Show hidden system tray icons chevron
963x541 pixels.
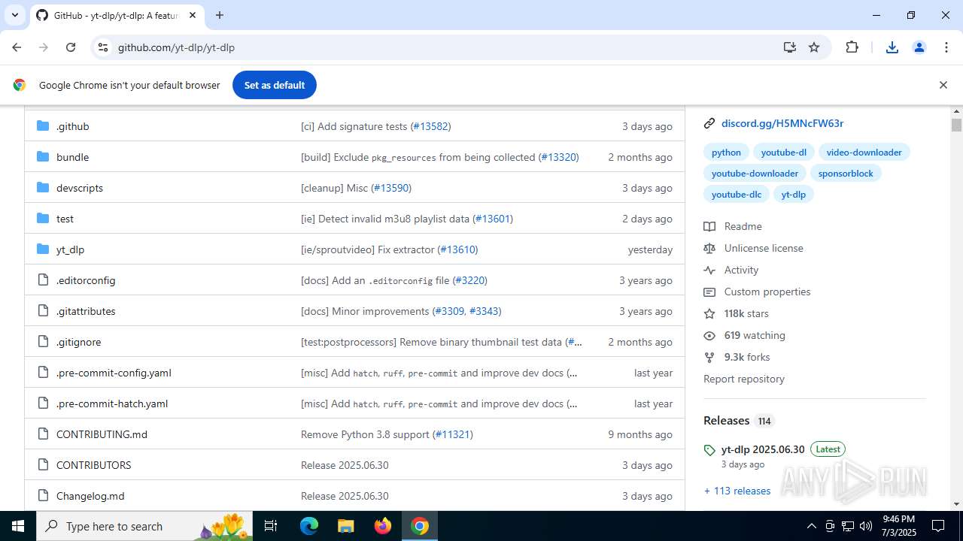(x=811, y=526)
